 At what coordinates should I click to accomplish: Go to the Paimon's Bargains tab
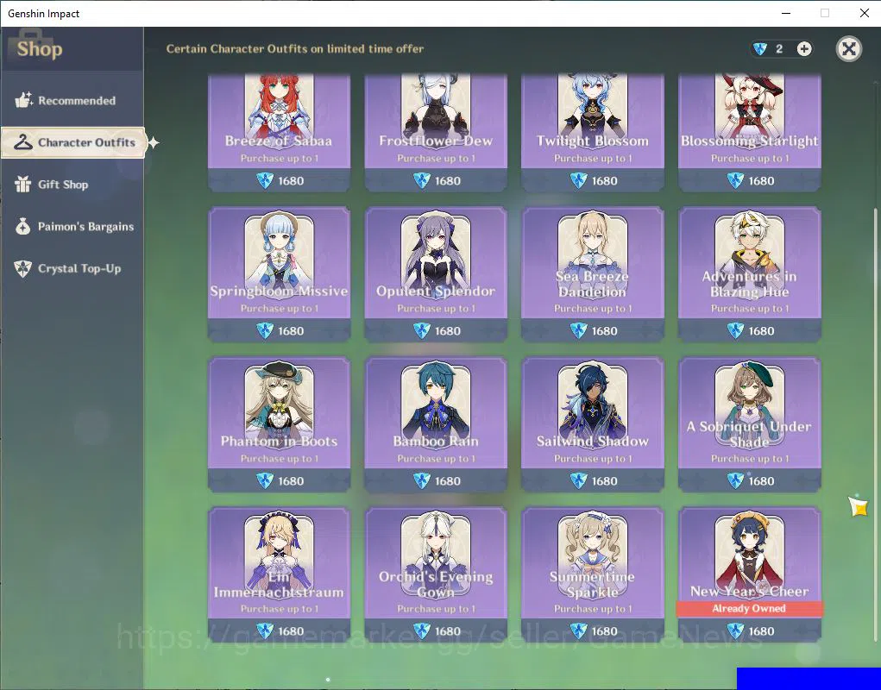[x=72, y=226]
